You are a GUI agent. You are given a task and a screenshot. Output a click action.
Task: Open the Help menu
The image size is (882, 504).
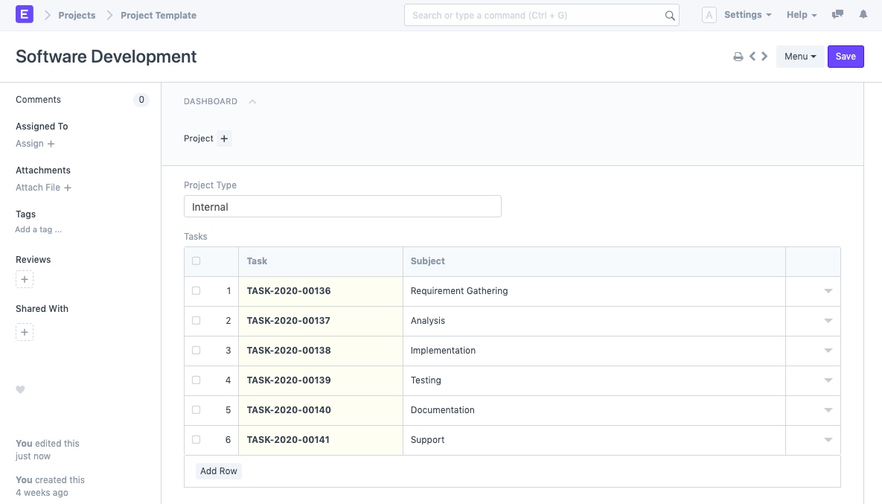(x=801, y=14)
